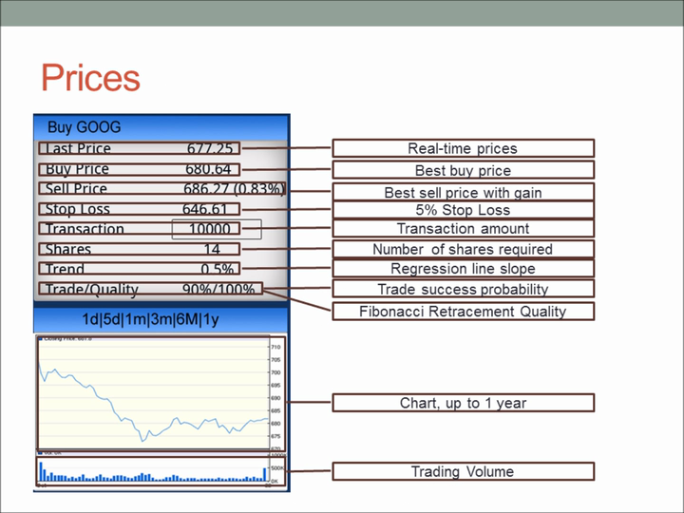Select the Buy Price row
This screenshot has width=684, height=513.
[139, 169]
